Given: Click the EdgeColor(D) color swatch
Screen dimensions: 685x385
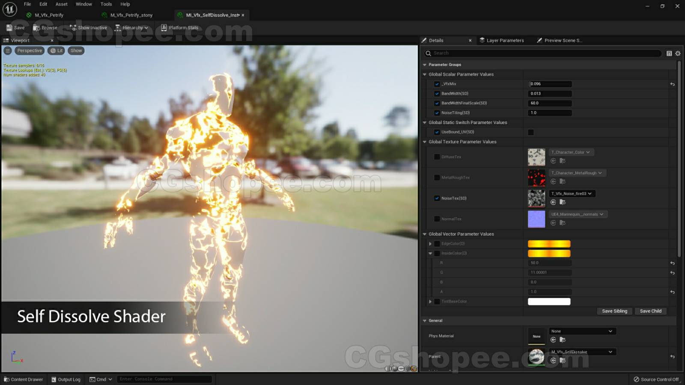Looking at the screenshot, I should click(549, 244).
